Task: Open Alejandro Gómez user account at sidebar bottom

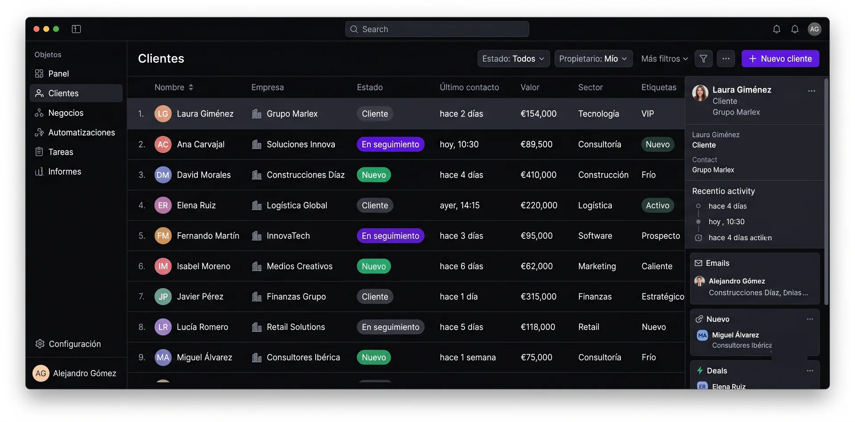Action: click(x=75, y=373)
